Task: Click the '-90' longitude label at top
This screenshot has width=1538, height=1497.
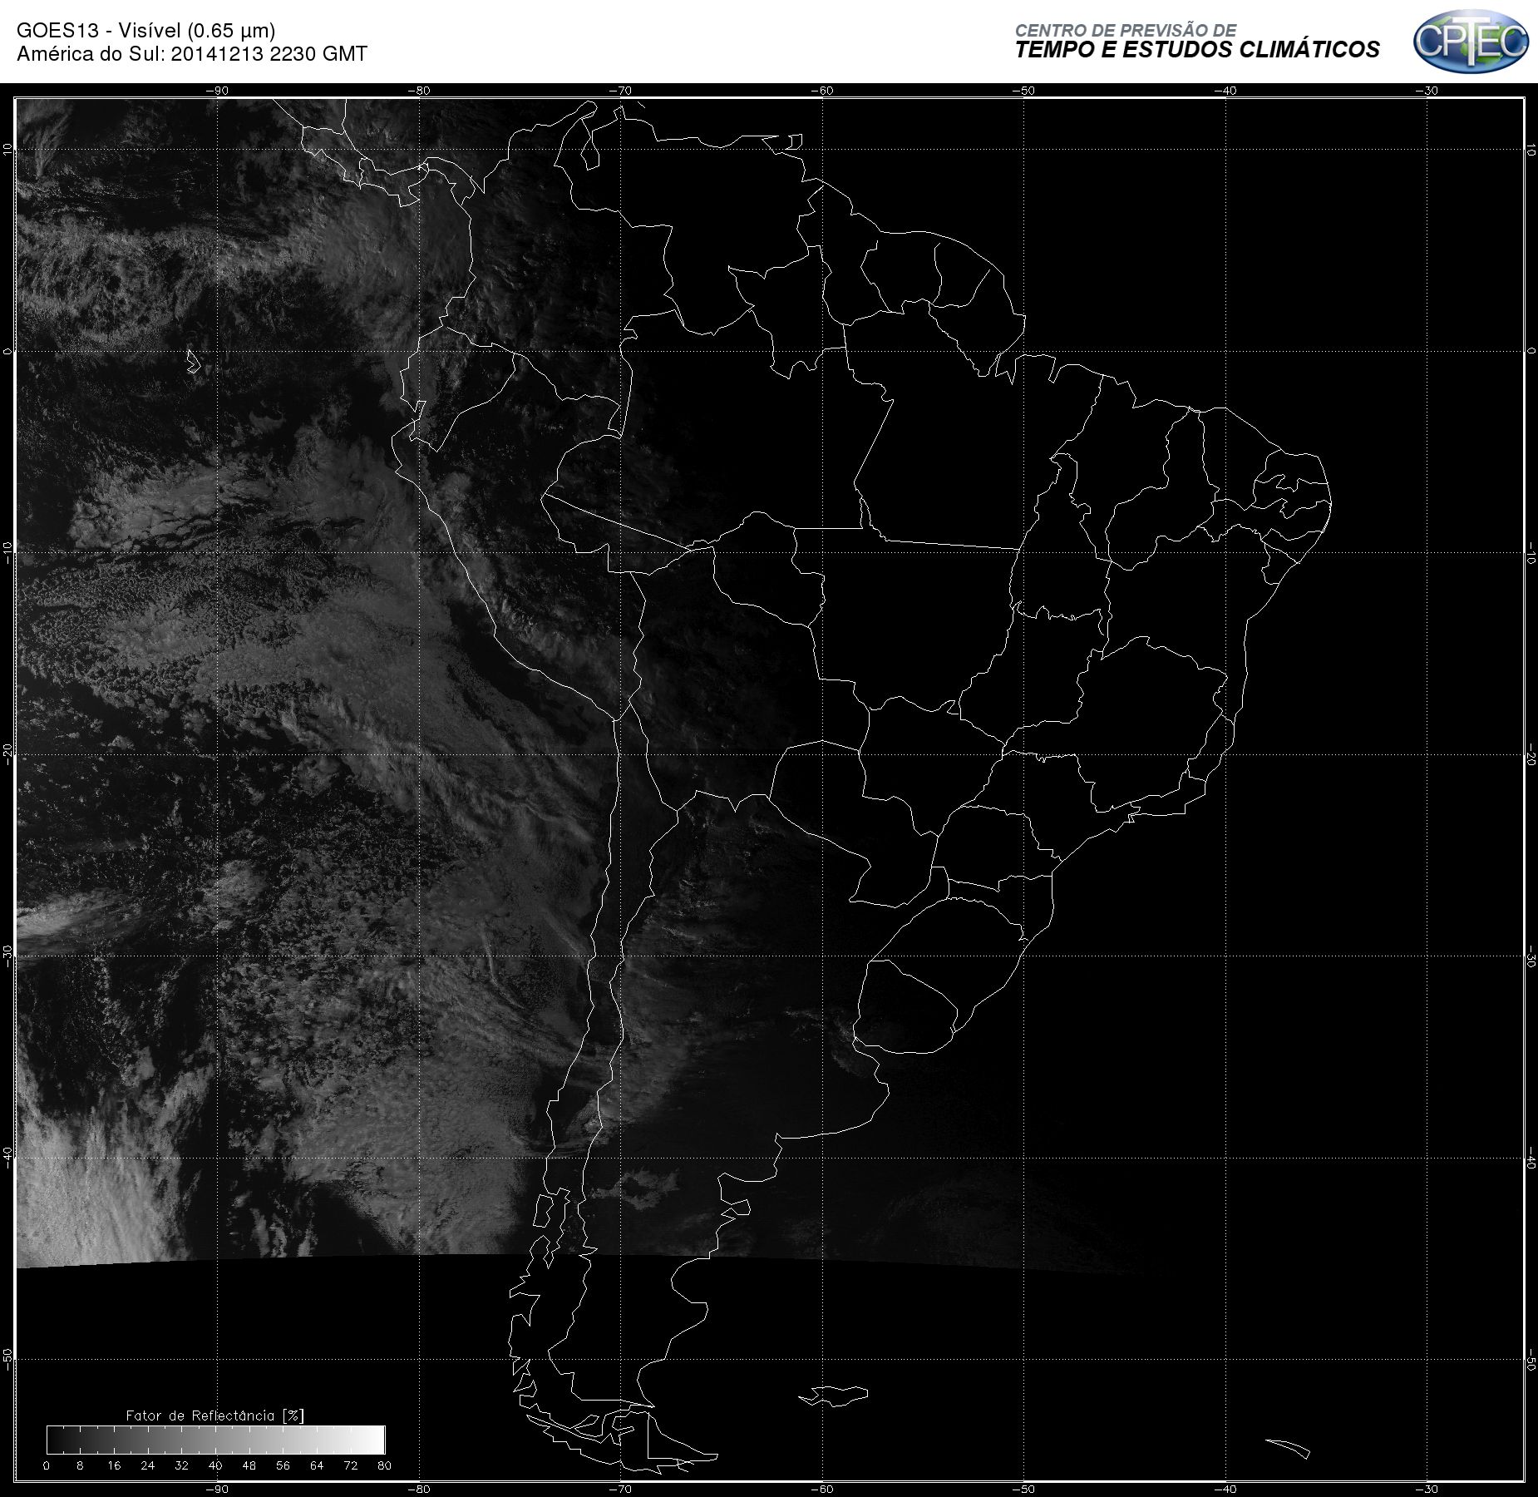Action: (x=217, y=91)
